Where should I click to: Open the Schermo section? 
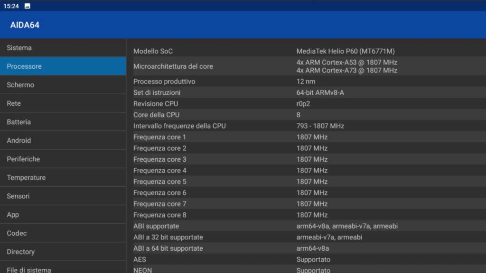click(x=63, y=85)
